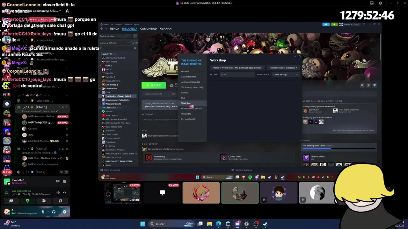Click Visitar el Workshop de The Binding of Isaac
Image resolution: width=408 pixels, height=229 pixels.
pyautogui.click(x=237, y=68)
